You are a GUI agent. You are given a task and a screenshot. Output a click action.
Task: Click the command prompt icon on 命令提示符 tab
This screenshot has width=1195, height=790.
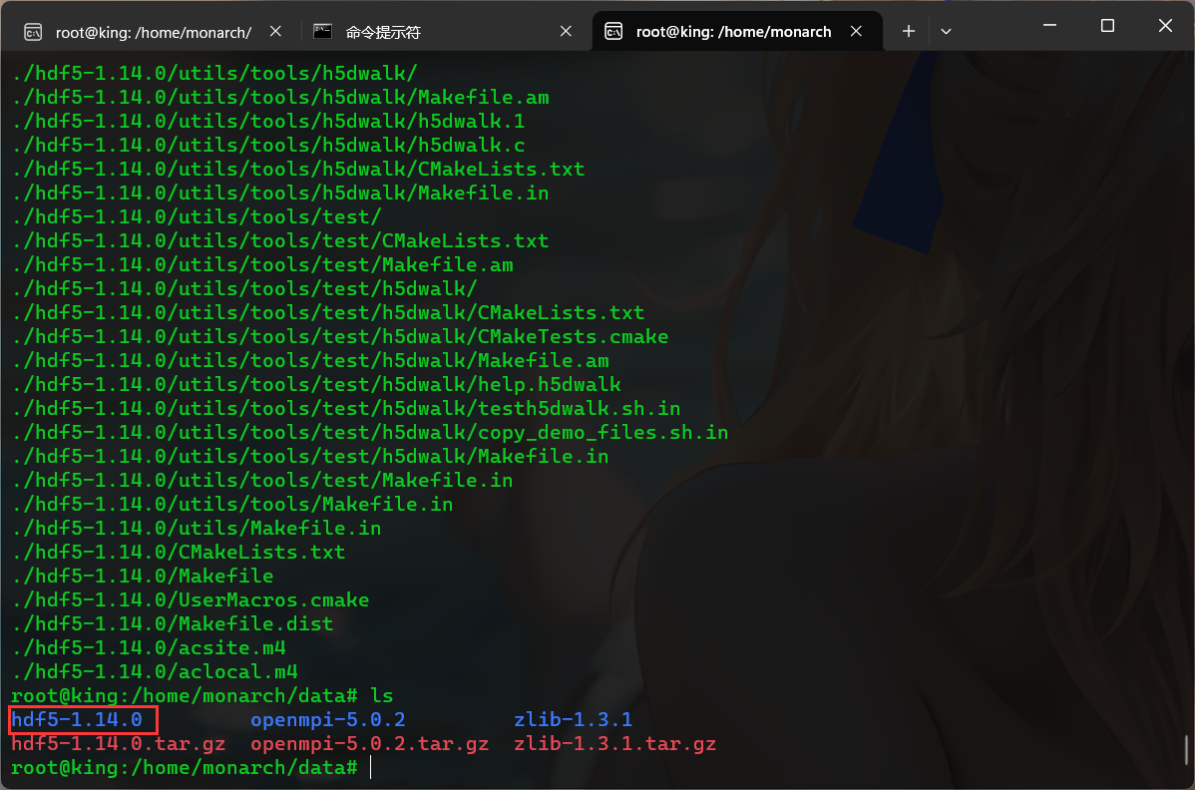coord(321,30)
